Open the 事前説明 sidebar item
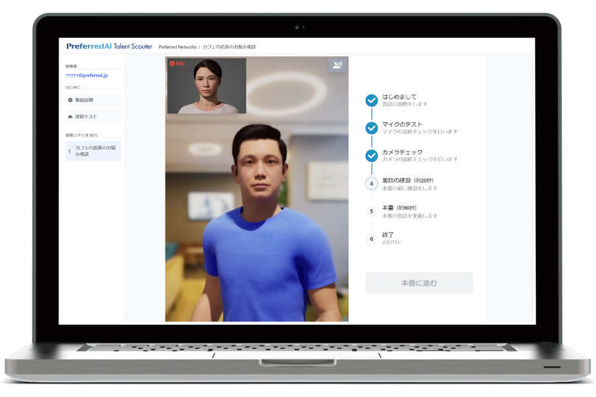 pyautogui.click(x=93, y=100)
